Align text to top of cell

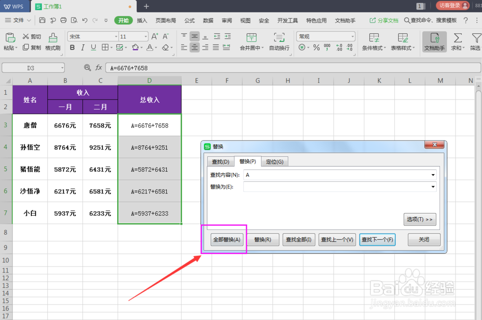[184, 36]
